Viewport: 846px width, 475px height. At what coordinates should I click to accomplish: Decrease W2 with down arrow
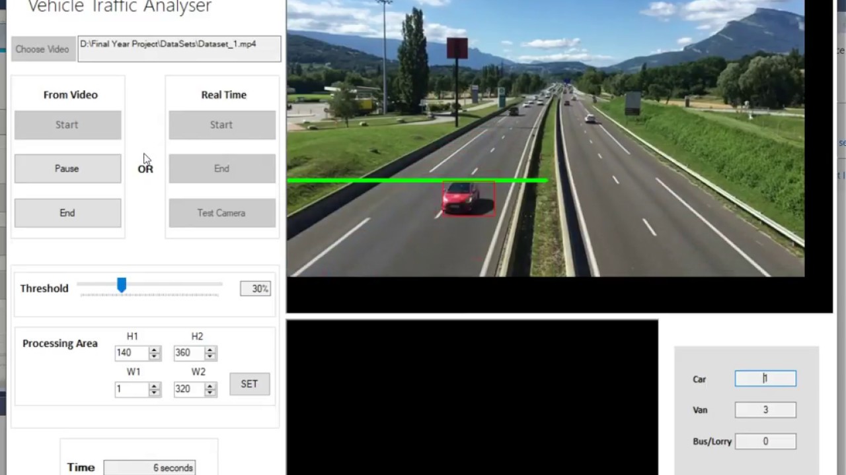click(x=211, y=393)
